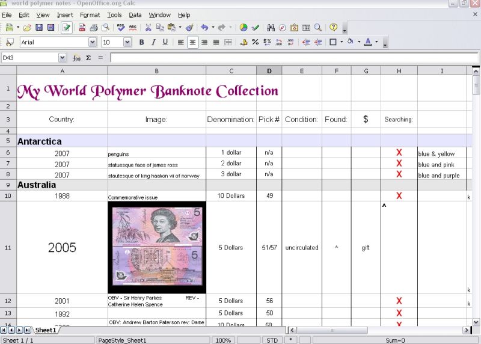Image resolution: width=481 pixels, height=344 pixels.
Task: Paste with the clipboard icon
Action: 171,28
